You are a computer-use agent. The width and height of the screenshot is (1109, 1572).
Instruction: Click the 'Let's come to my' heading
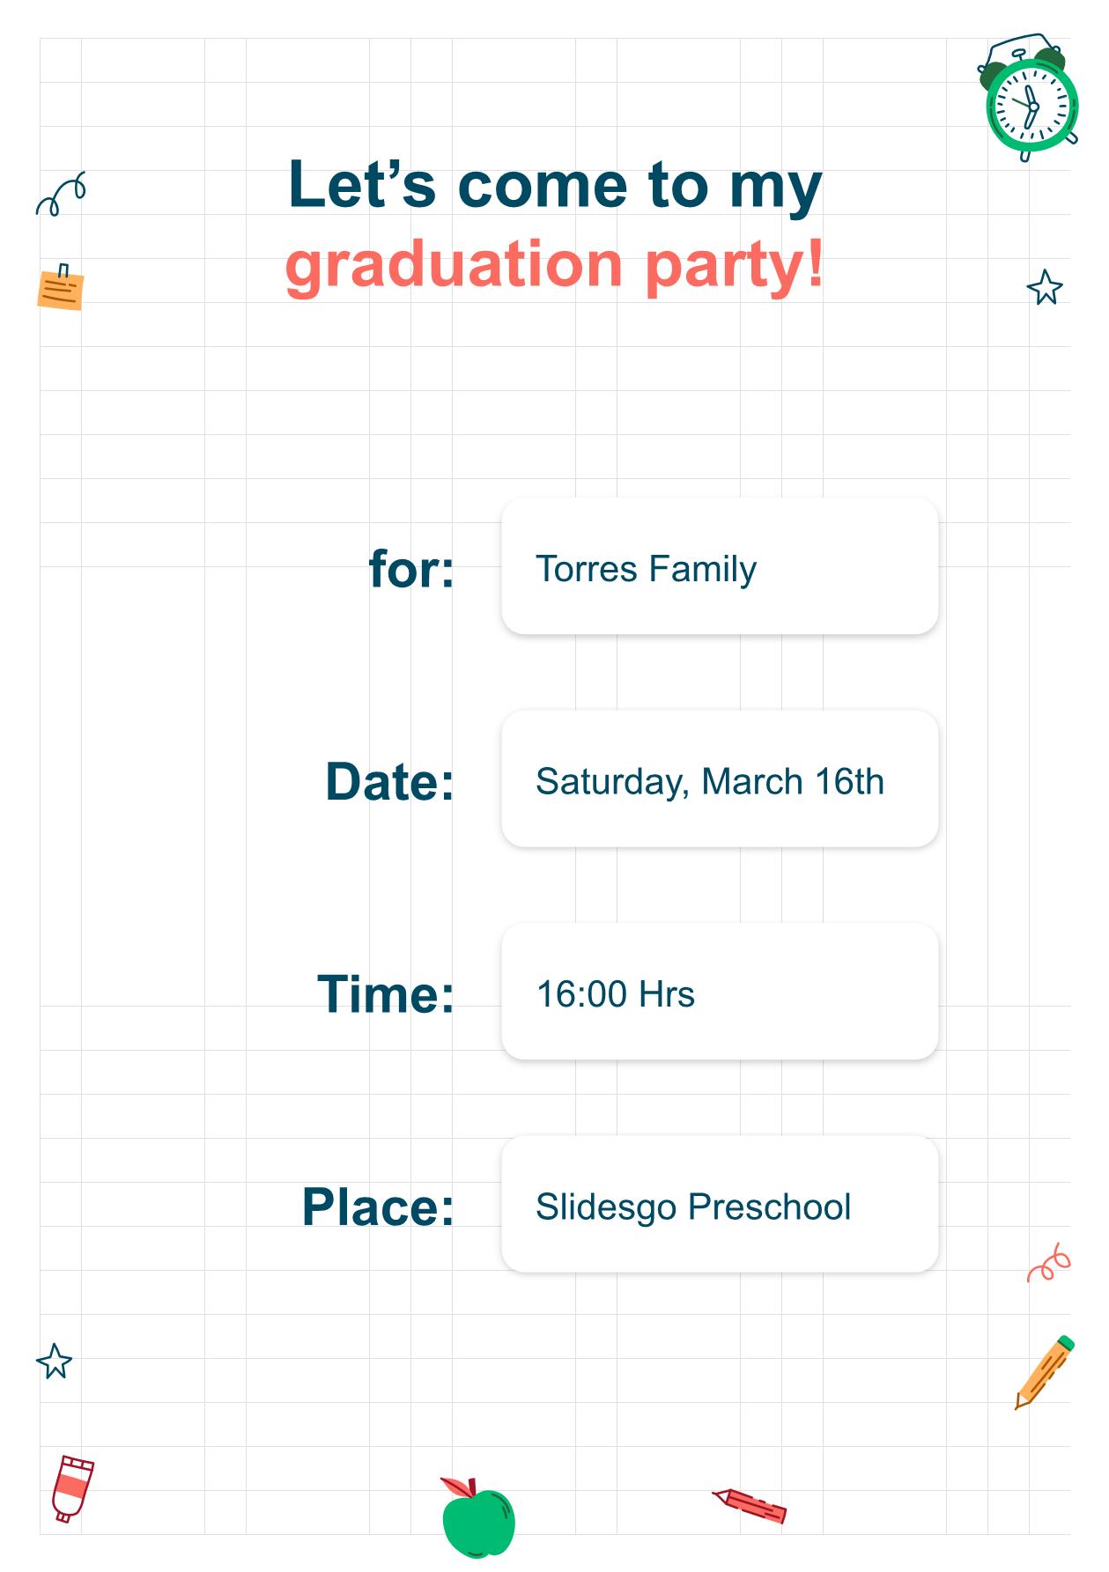[555, 186]
